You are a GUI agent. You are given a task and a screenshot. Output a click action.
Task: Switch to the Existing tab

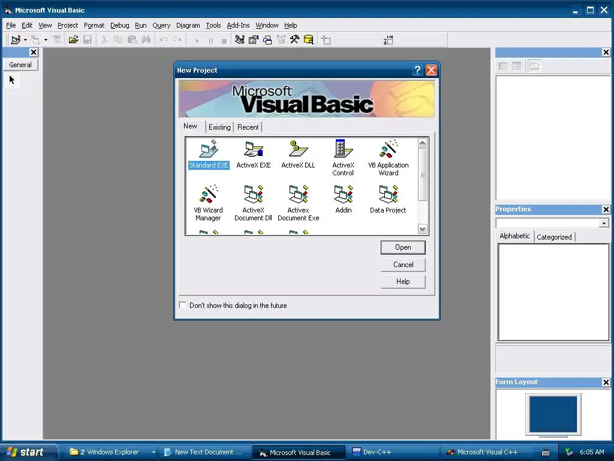pos(219,127)
